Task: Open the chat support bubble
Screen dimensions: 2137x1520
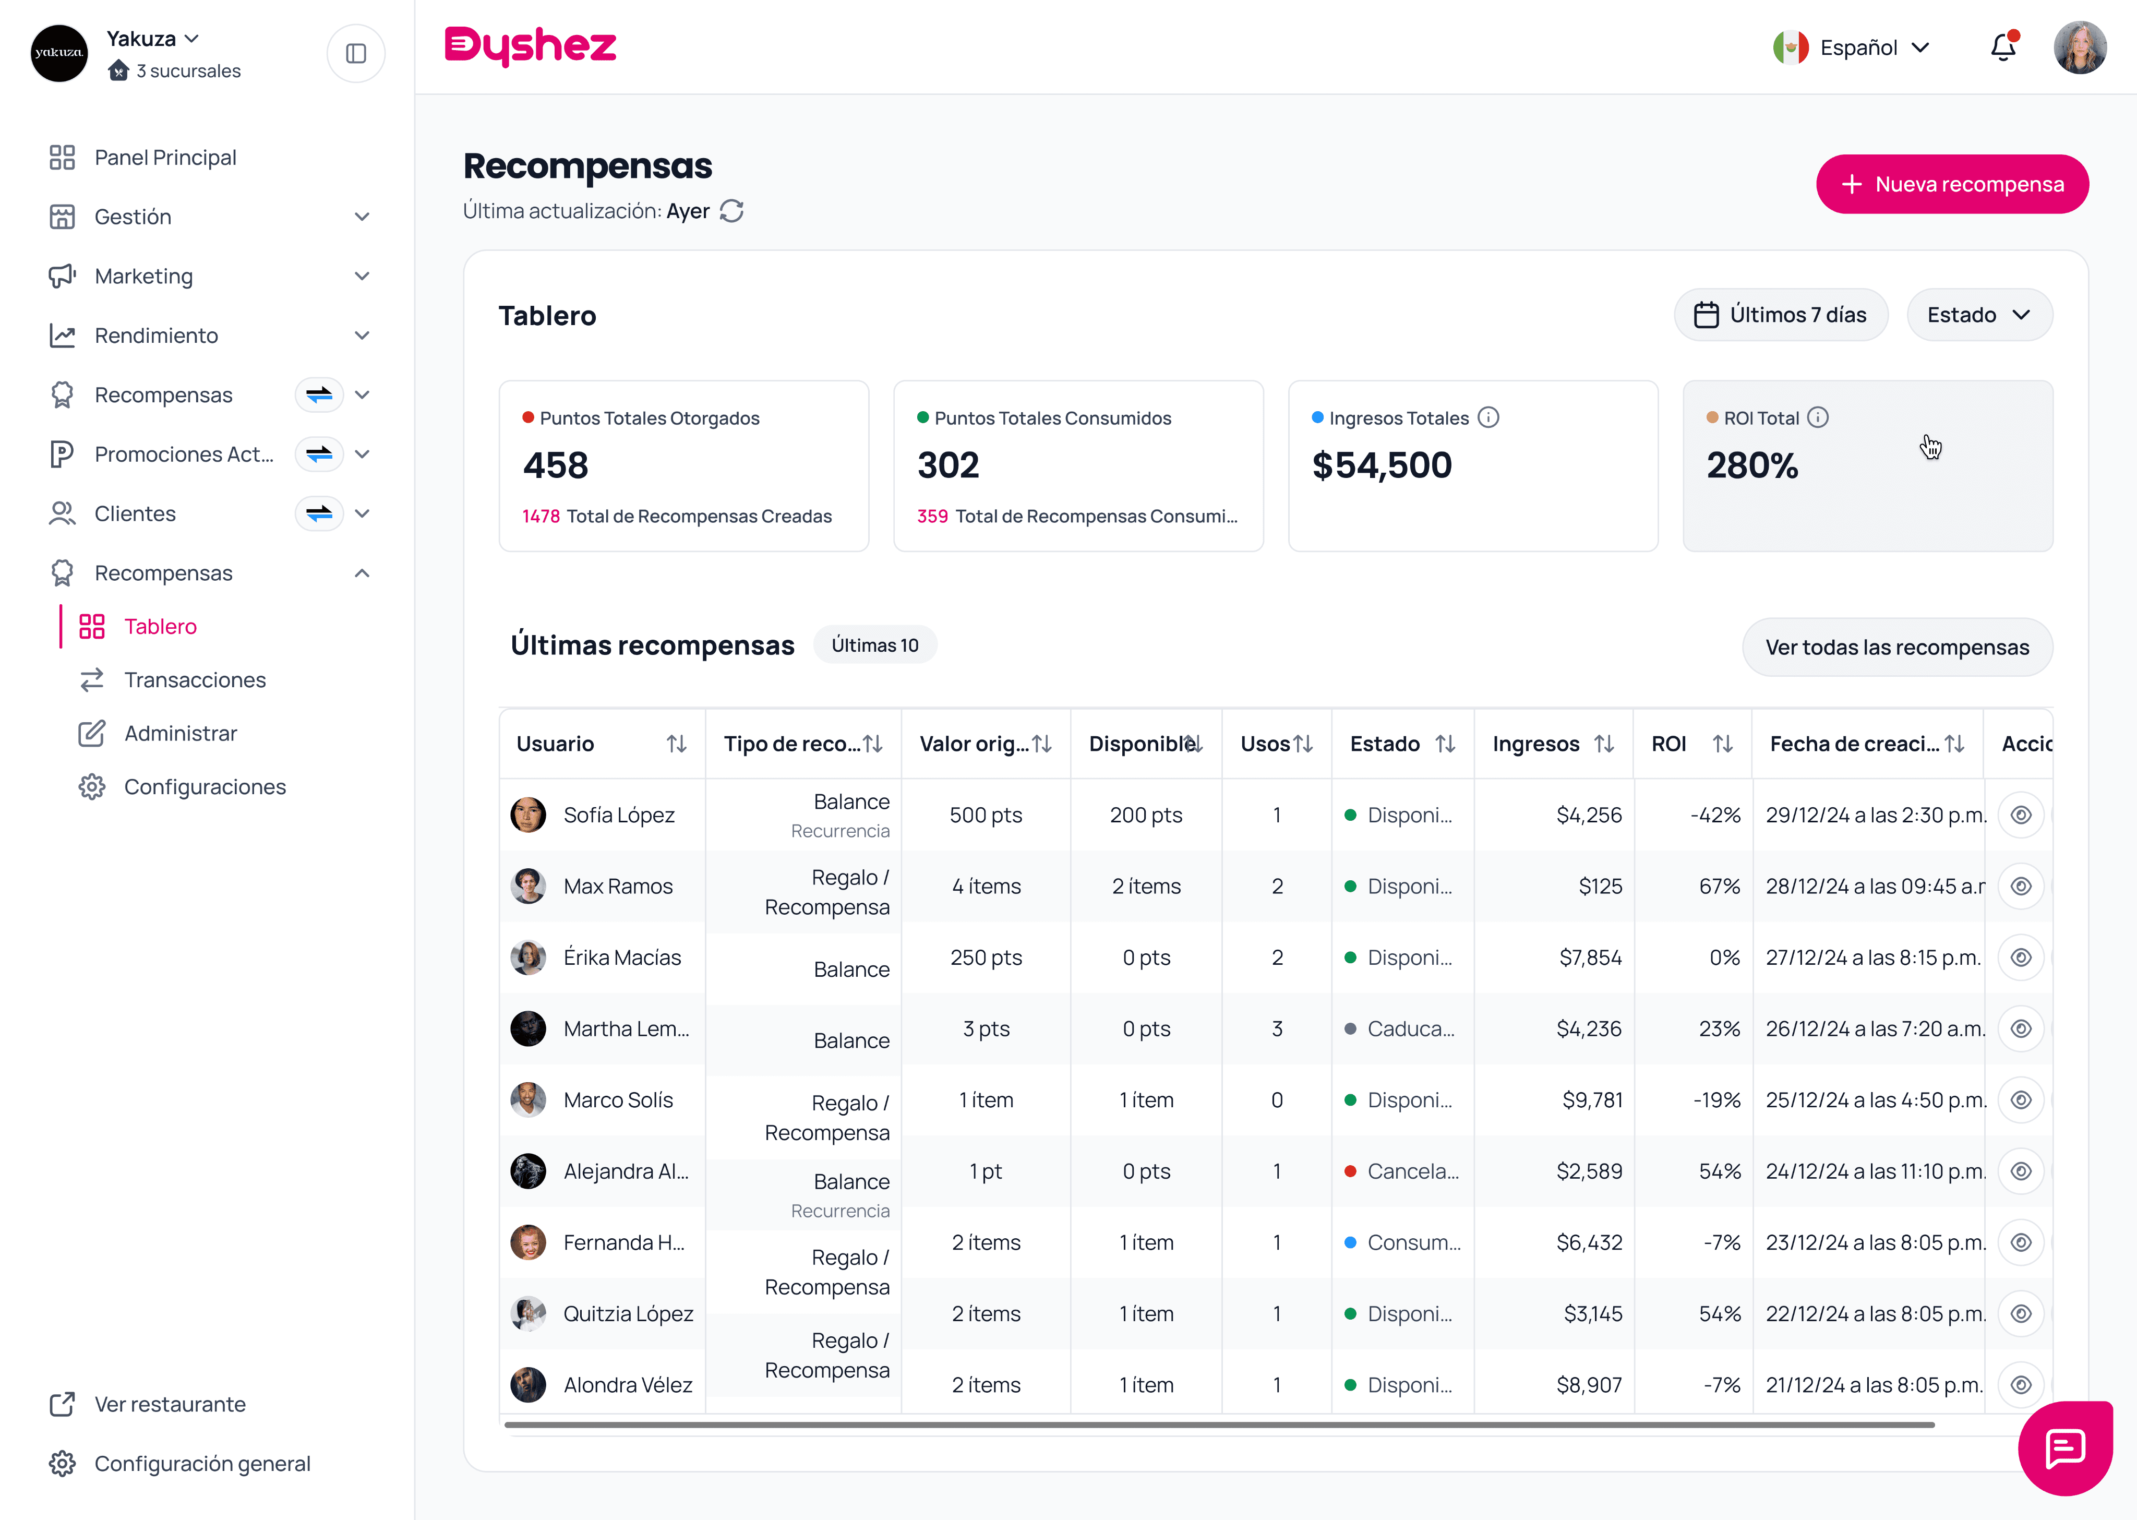Action: pos(2065,1448)
